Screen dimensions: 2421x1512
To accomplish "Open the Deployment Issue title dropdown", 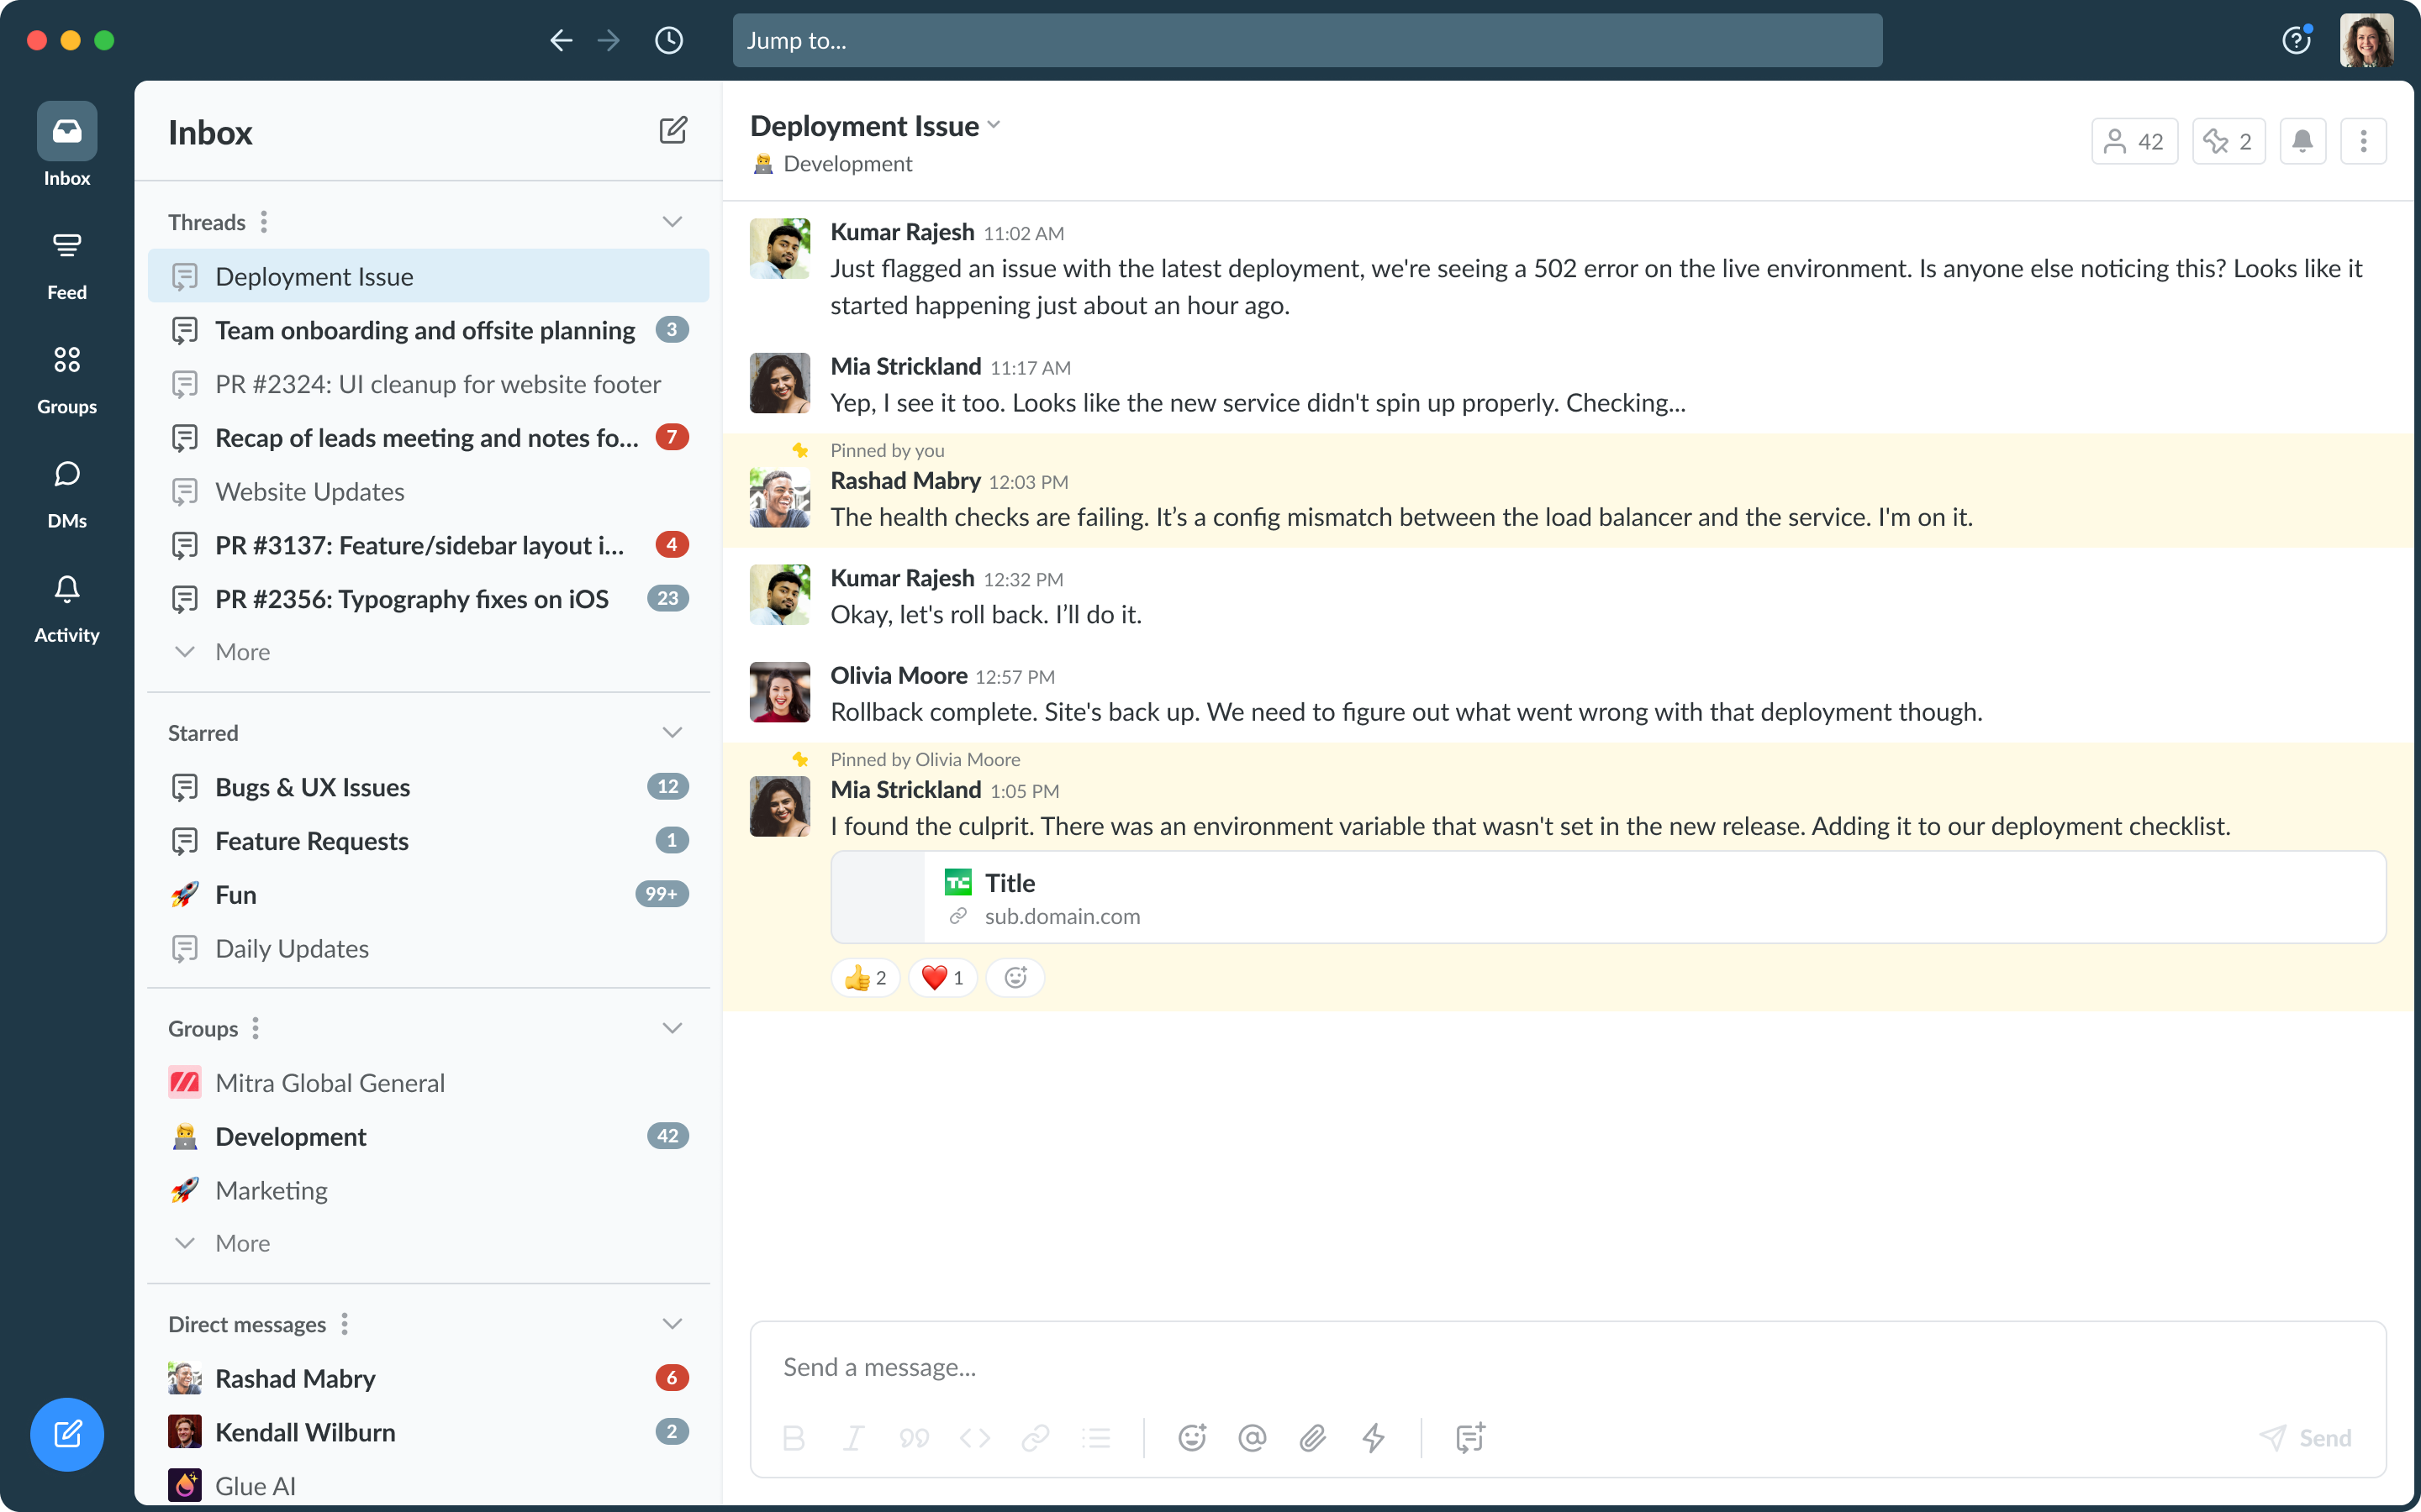I will pyautogui.click(x=994, y=126).
